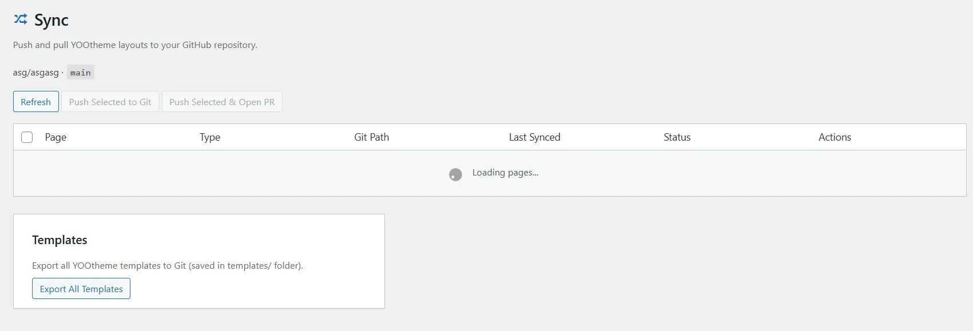Screen dimensions: 973x331
Task: Click the loading spinner indicator
Action: pyautogui.click(x=455, y=174)
